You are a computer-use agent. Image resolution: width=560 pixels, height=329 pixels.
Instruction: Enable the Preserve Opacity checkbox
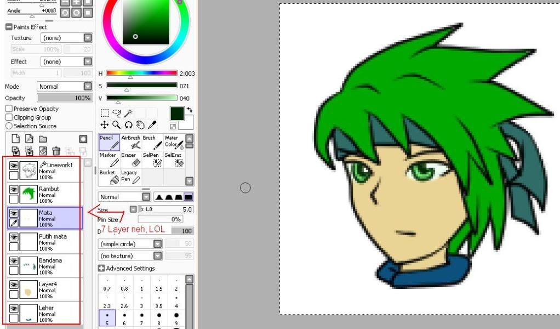tap(9, 109)
